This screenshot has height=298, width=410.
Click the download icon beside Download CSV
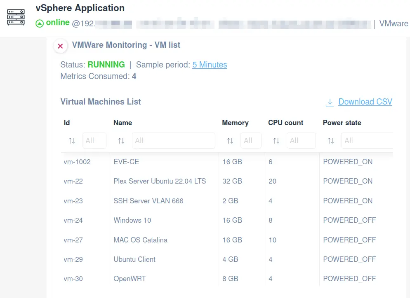(329, 102)
